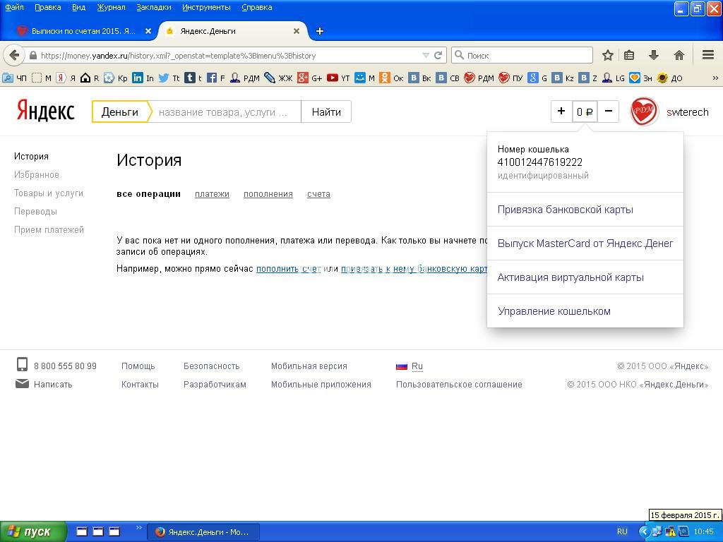Screen dimensions: 723x542
Task: Expand hidden system tray icons arrow
Action: (x=644, y=531)
